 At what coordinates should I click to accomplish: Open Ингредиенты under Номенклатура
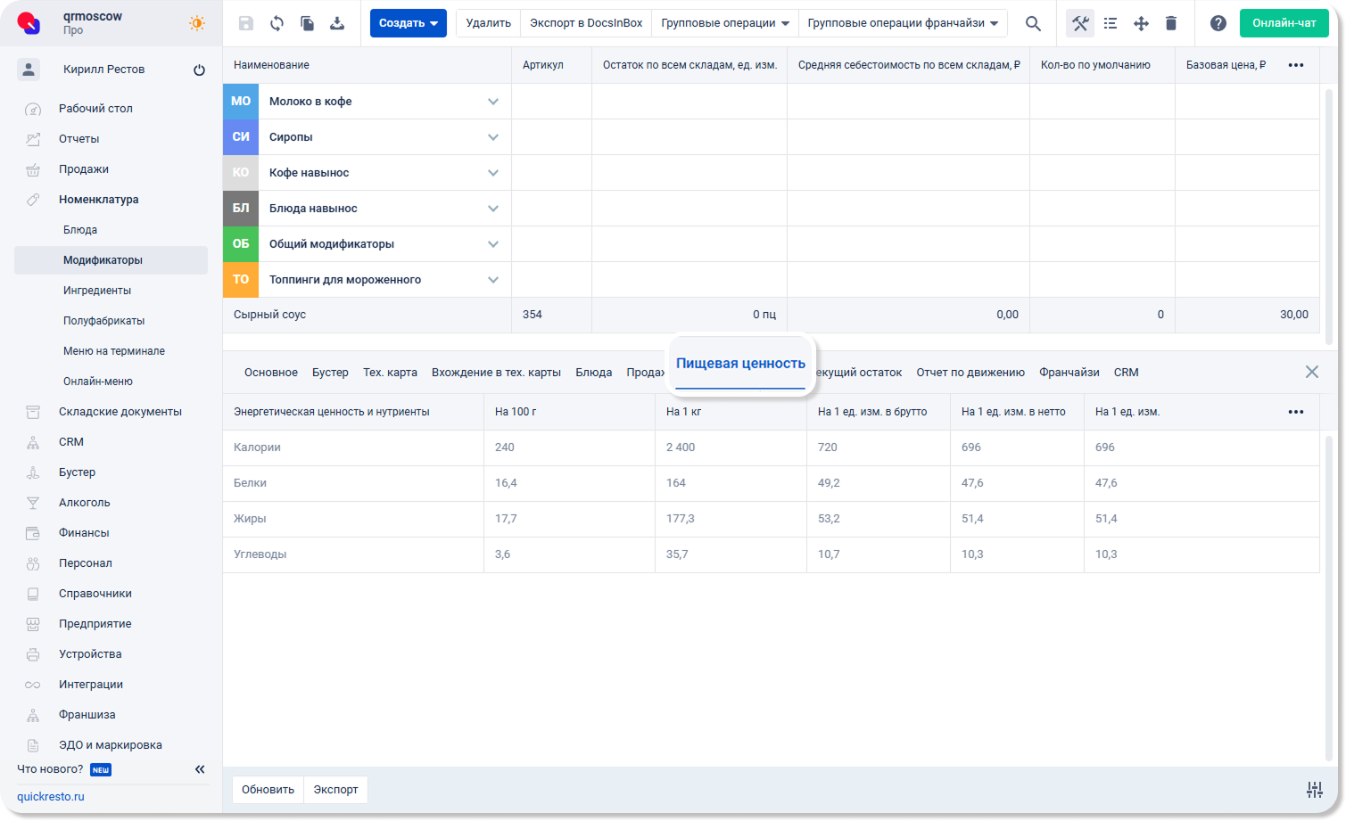coord(97,291)
